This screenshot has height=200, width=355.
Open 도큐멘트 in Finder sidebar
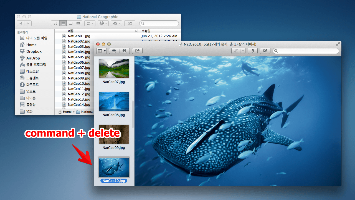29,78
